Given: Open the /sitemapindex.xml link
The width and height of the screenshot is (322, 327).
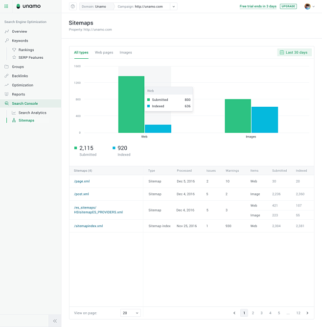Looking at the screenshot, I should coord(89,226).
